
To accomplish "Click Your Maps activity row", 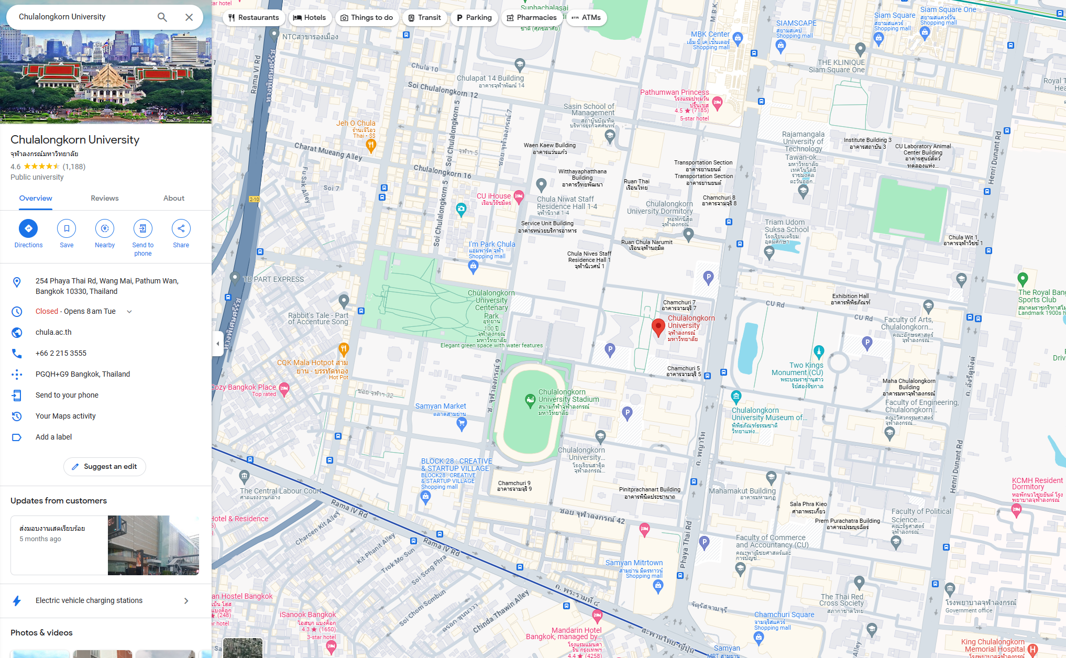I will pyautogui.click(x=106, y=416).
